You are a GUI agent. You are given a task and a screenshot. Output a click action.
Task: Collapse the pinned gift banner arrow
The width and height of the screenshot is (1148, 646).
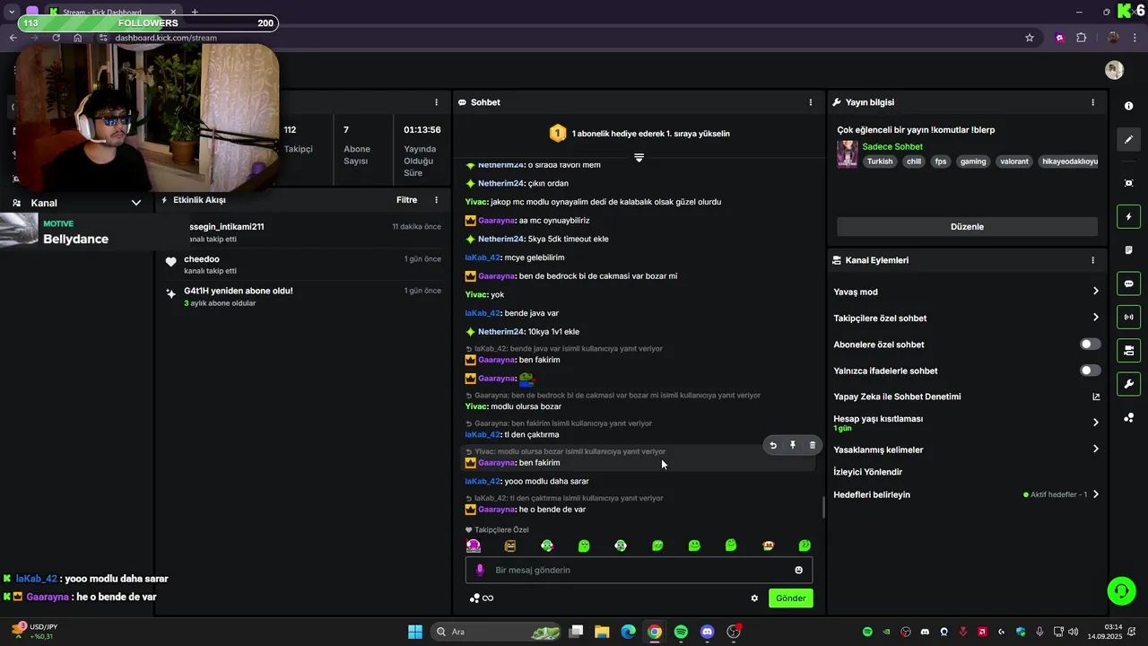coord(639,157)
